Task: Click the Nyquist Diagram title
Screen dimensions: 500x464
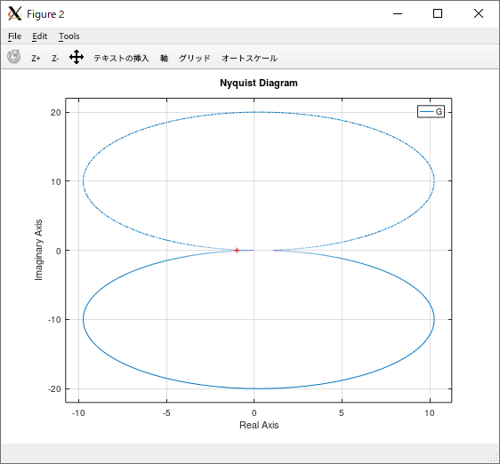Action: pyautogui.click(x=259, y=84)
